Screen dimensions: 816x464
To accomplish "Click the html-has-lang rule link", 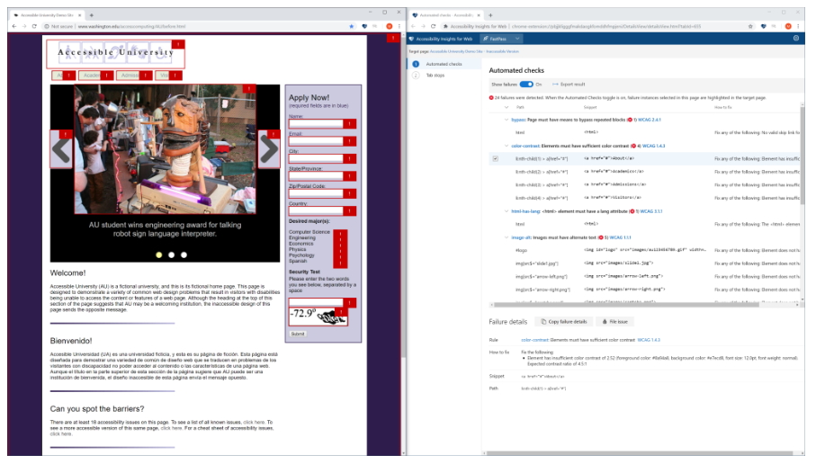I will (x=525, y=211).
